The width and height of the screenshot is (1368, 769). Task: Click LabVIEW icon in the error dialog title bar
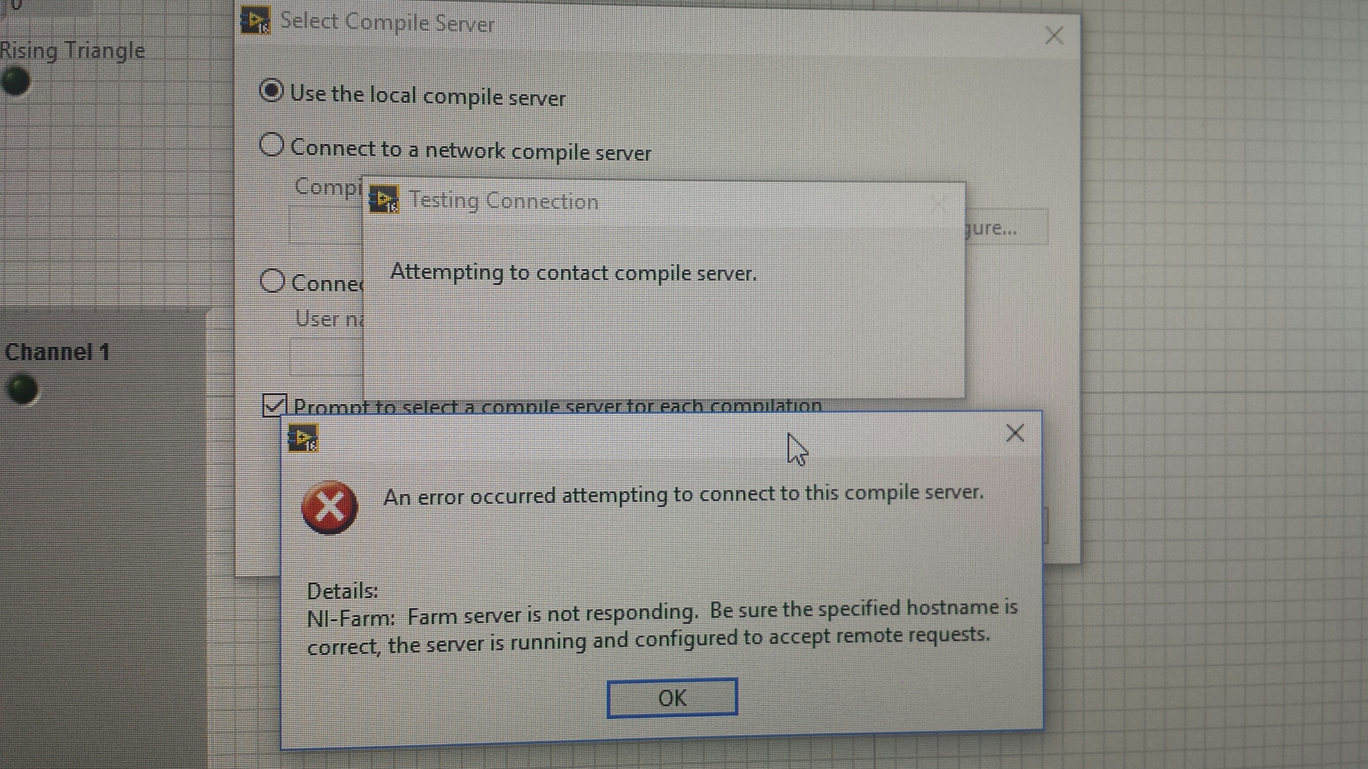click(303, 438)
